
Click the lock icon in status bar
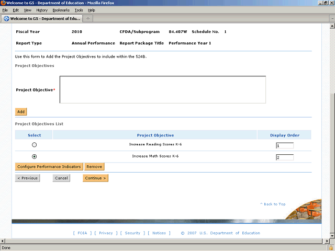click(331, 248)
